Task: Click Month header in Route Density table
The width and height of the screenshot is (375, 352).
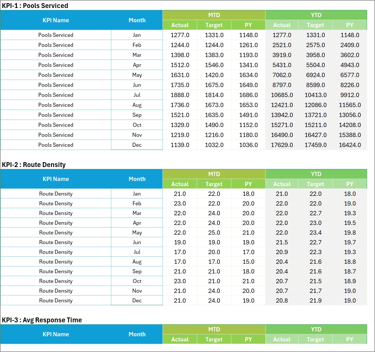Action: (x=137, y=179)
